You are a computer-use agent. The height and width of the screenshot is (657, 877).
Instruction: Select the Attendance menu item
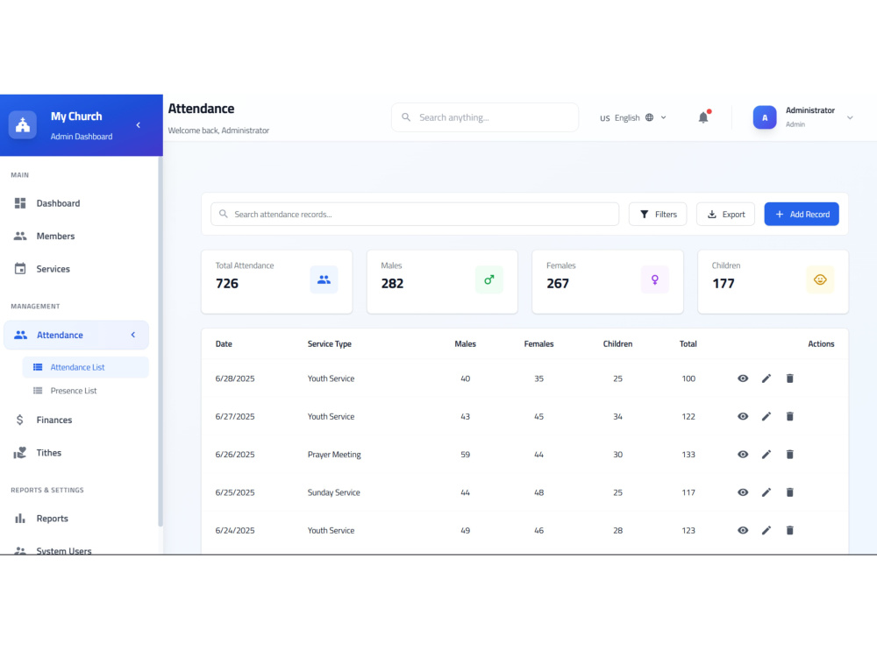(x=76, y=336)
